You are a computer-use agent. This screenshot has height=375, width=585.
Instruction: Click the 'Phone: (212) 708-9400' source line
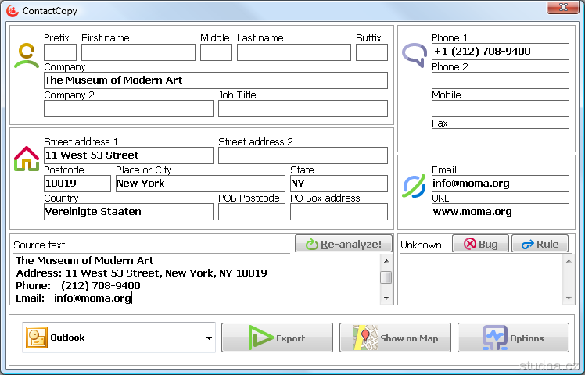78,285
